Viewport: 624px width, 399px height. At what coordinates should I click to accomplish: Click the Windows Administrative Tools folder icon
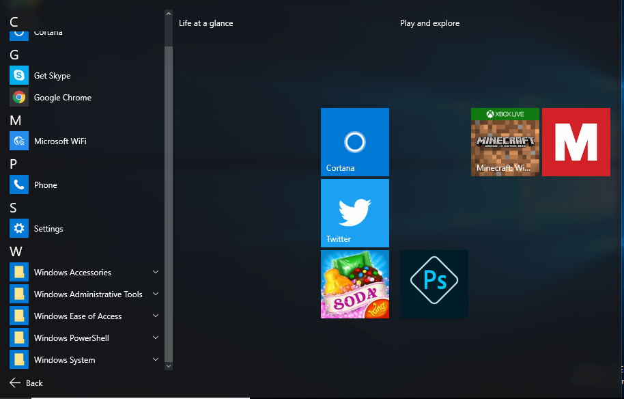(x=19, y=294)
